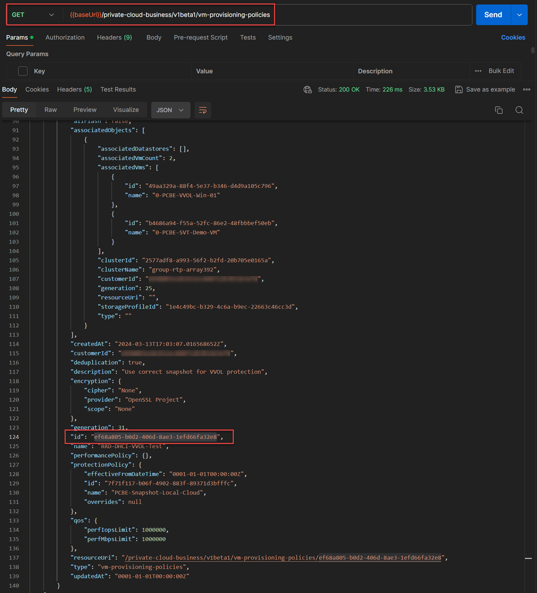Open the Tests tab

248,37
